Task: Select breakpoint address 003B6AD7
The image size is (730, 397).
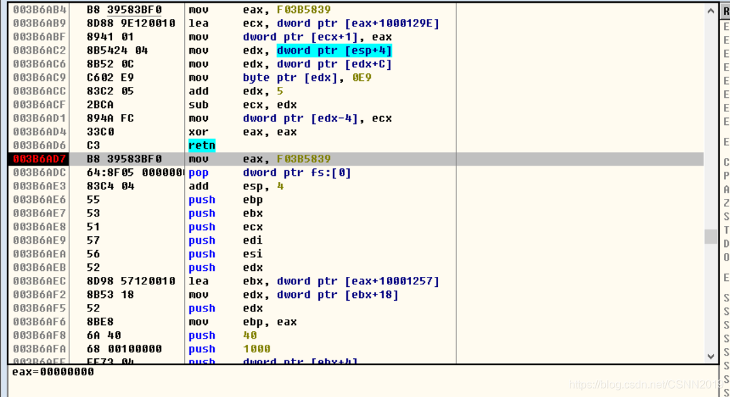Action: click(x=39, y=159)
